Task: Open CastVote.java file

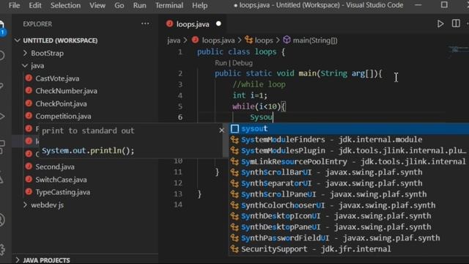Action: [x=57, y=78]
